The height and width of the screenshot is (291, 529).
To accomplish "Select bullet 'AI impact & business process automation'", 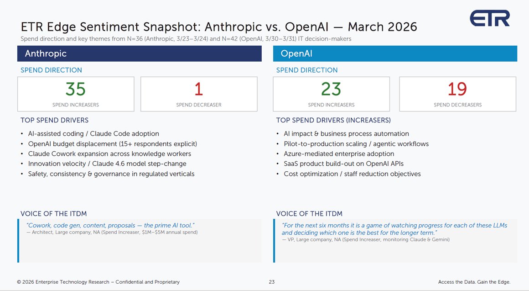I will point(346,134).
